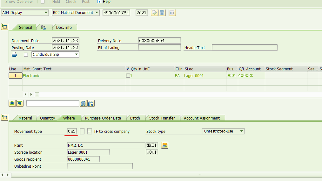Click the find binoculars icon next to year field
This screenshot has height=181, width=322.
(x=162, y=13)
